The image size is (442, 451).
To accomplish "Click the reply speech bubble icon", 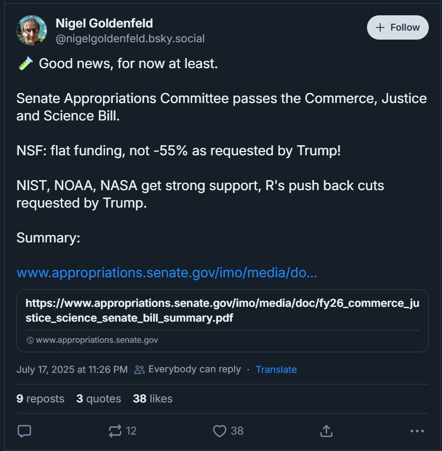I will [24, 431].
